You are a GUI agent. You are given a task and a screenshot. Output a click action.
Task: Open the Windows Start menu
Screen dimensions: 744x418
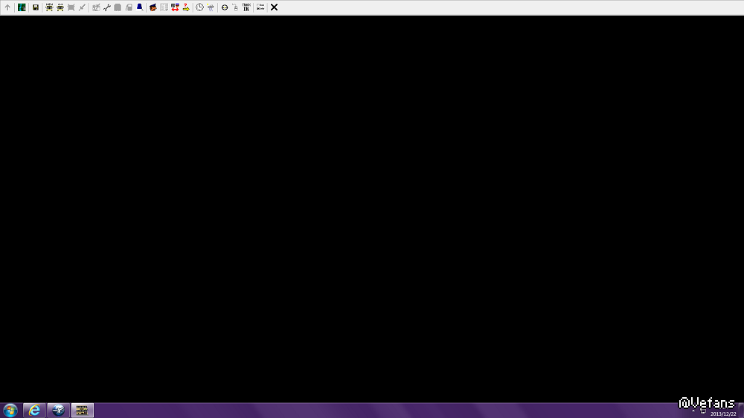pos(10,410)
